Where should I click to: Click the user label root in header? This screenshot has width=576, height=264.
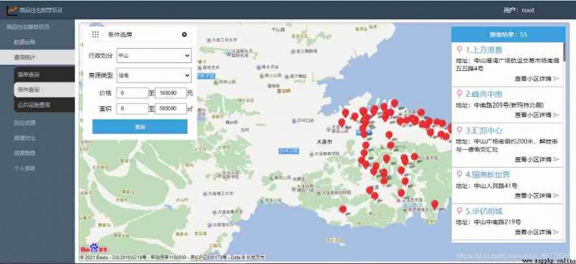518,10
